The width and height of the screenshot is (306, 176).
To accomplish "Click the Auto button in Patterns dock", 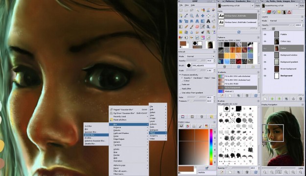I will 258,6.
